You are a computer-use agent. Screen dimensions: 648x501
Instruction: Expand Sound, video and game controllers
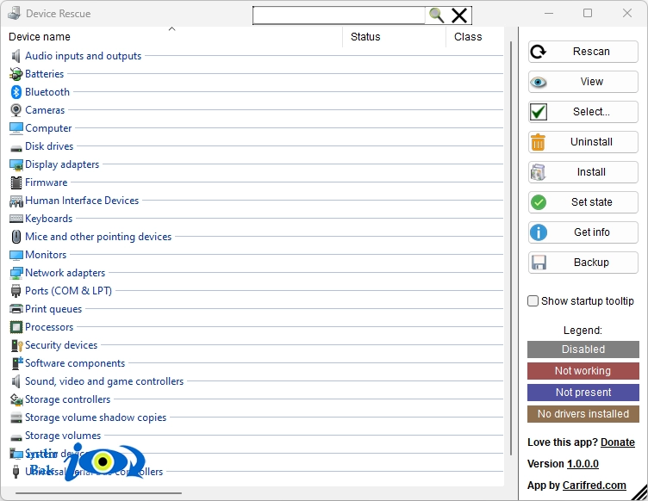pos(104,381)
